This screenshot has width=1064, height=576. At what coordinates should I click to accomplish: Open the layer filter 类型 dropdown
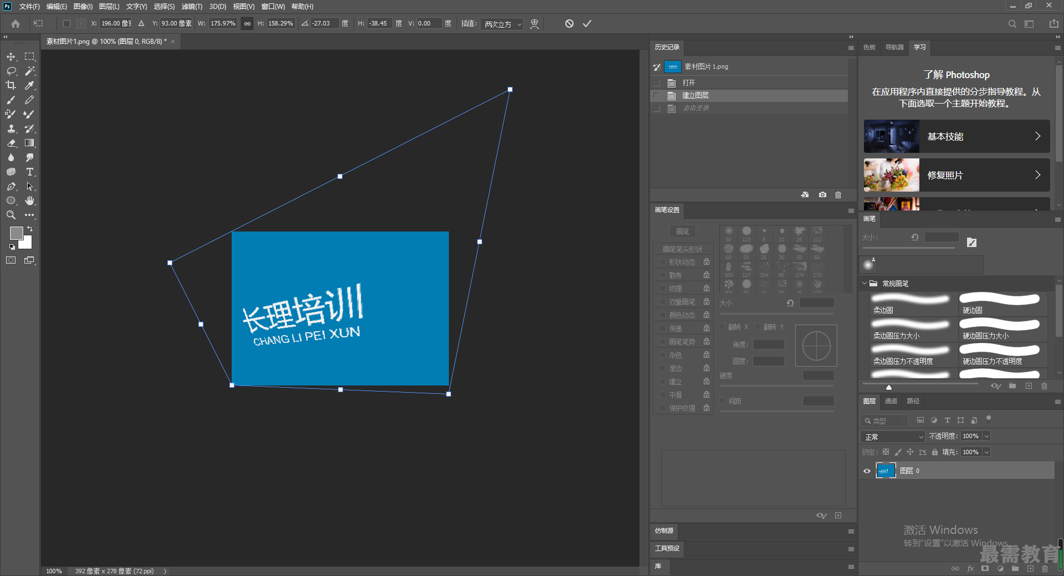click(x=884, y=420)
